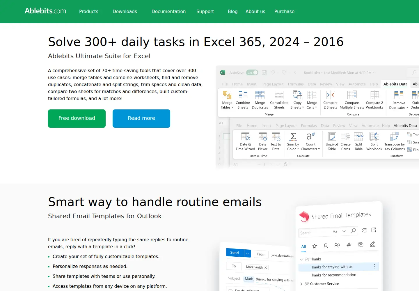Open Compare Multiple Sheets tool
The image size is (419, 291).
(x=352, y=100)
